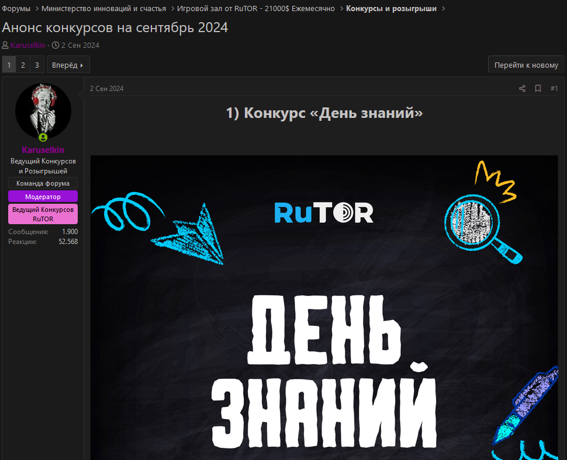Click the Перейти к новому button
The image size is (567, 460).
(526, 65)
